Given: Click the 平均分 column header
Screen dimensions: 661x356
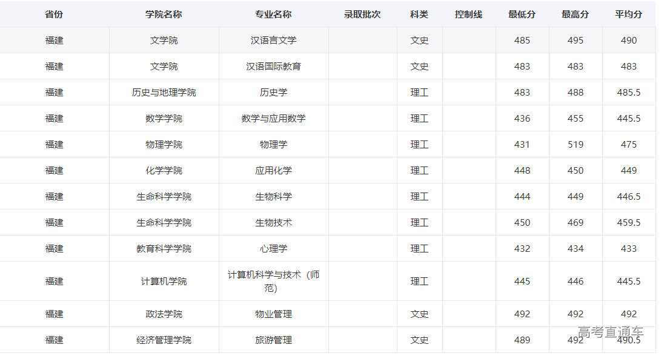Looking at the screenshot, I should [628, 14].
